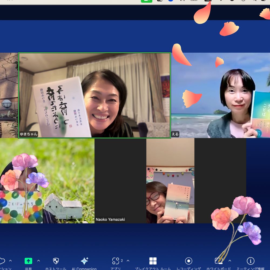Expand the chevron next to Apps
The height and width of the screenshot is (270, 270).
pyautogui.click(x=128, y=261)
